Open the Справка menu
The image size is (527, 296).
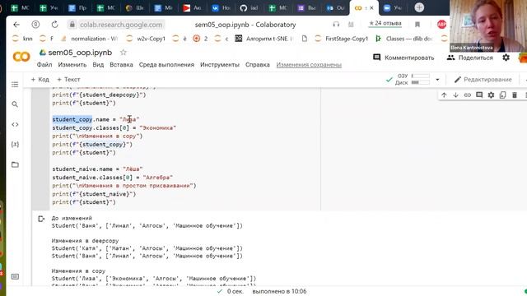pos(258,65)
